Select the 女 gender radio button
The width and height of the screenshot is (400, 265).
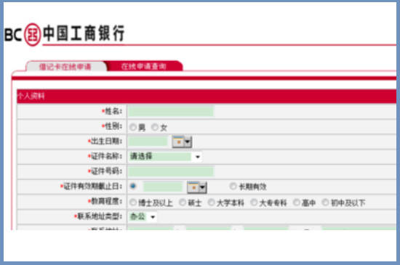coord(155,127)
